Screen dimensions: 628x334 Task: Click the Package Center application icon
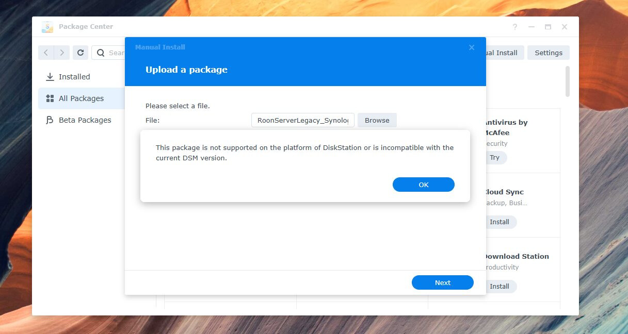[x=47, y=26]
